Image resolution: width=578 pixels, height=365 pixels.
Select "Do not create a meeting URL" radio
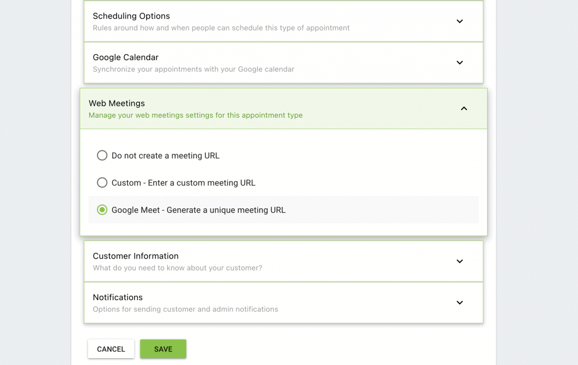click(102, 155)
